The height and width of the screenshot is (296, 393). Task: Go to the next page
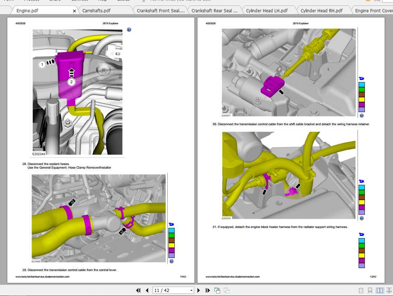(x=198, y=290)
